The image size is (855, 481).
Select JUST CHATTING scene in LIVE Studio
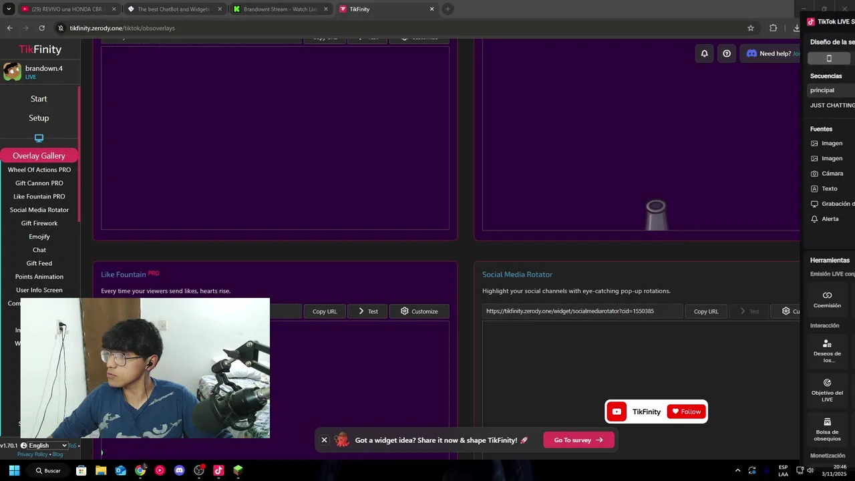pos(832,106)
